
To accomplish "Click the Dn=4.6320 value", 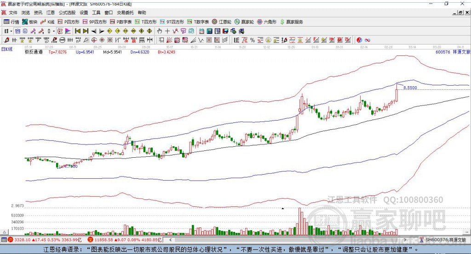I will 140,52.
